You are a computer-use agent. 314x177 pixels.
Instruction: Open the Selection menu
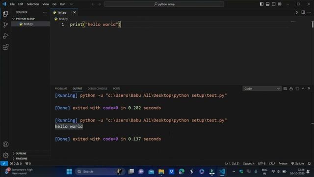click(x=33, y=4)
